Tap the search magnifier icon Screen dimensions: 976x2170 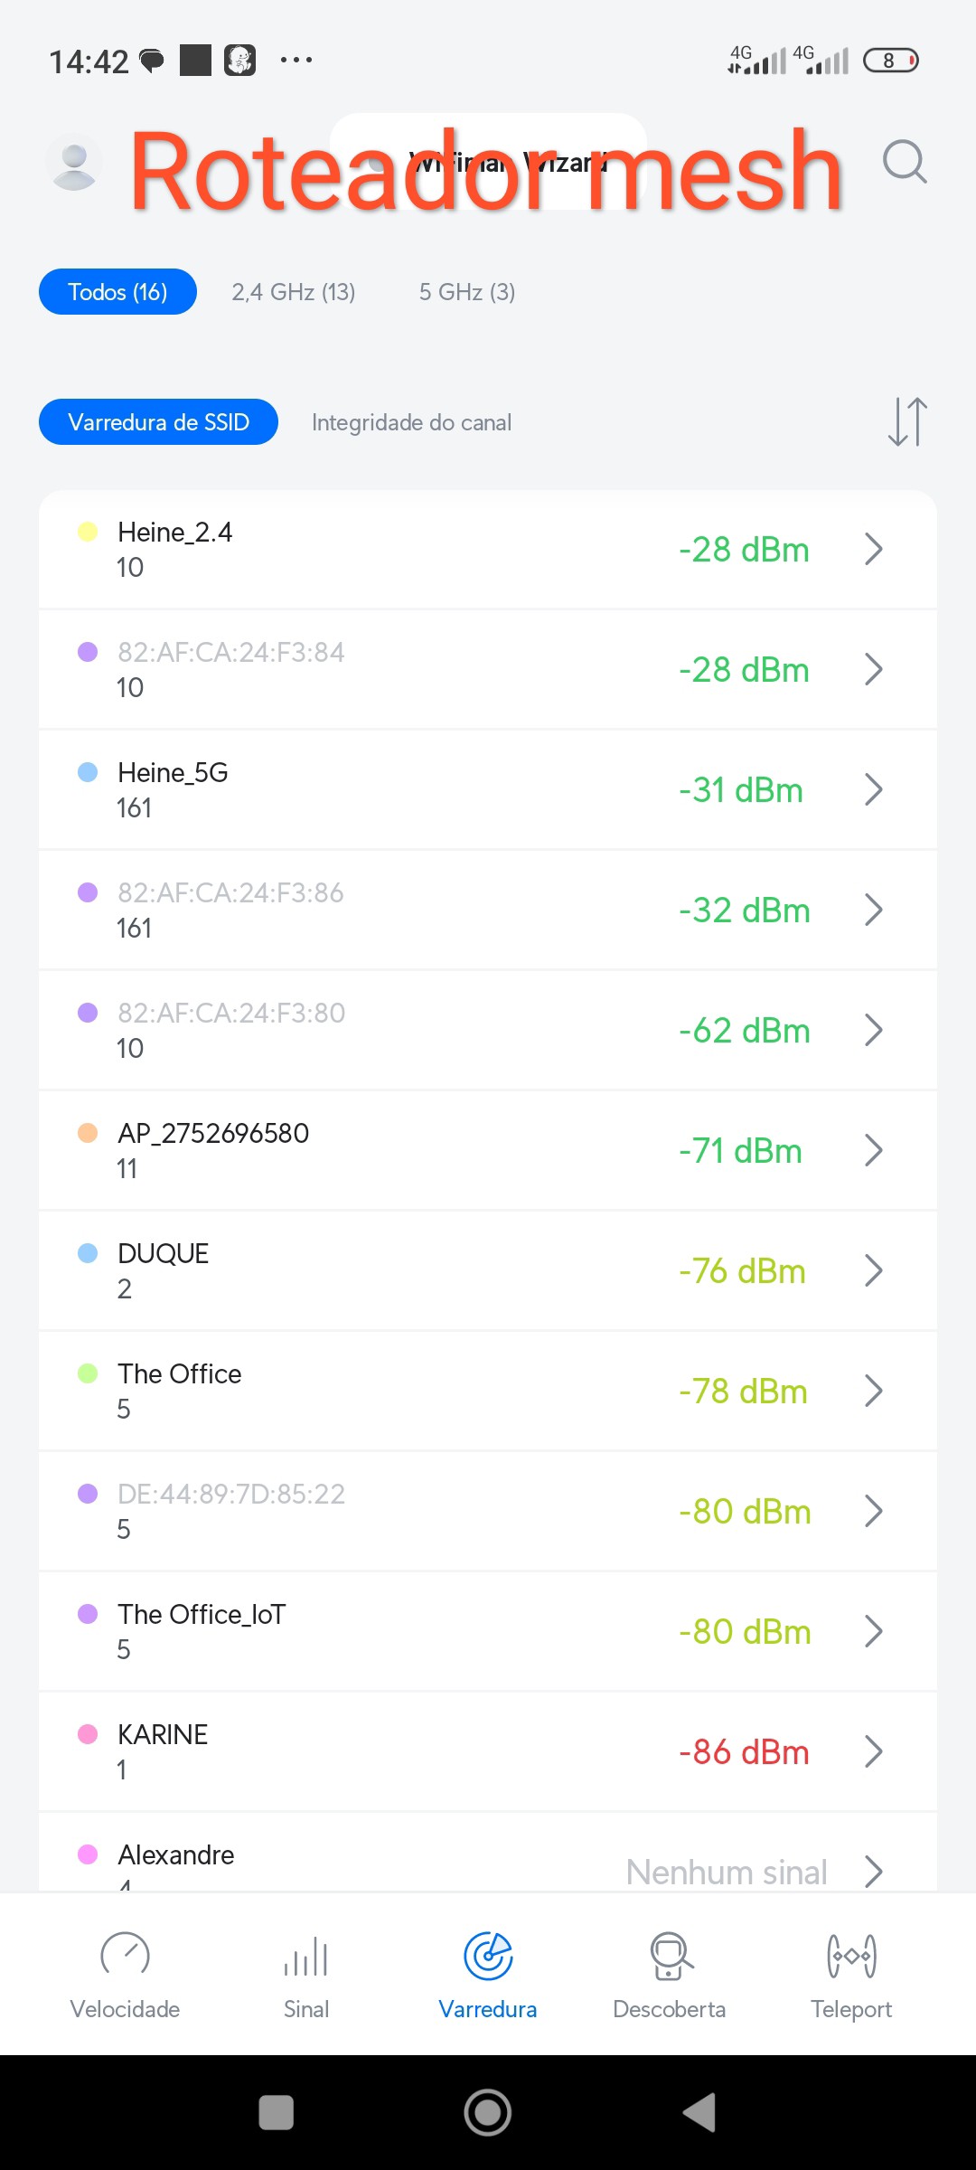905,163
